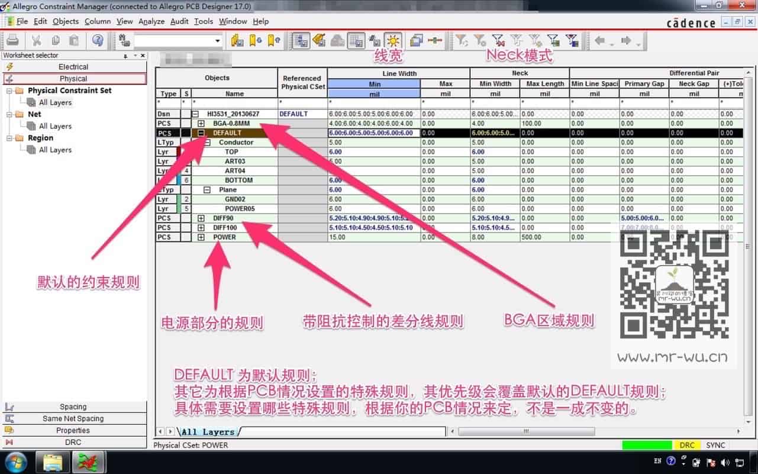758x474 pixels.
Task: Click the yellow icon with up arrow
Action: click(274, 40)
